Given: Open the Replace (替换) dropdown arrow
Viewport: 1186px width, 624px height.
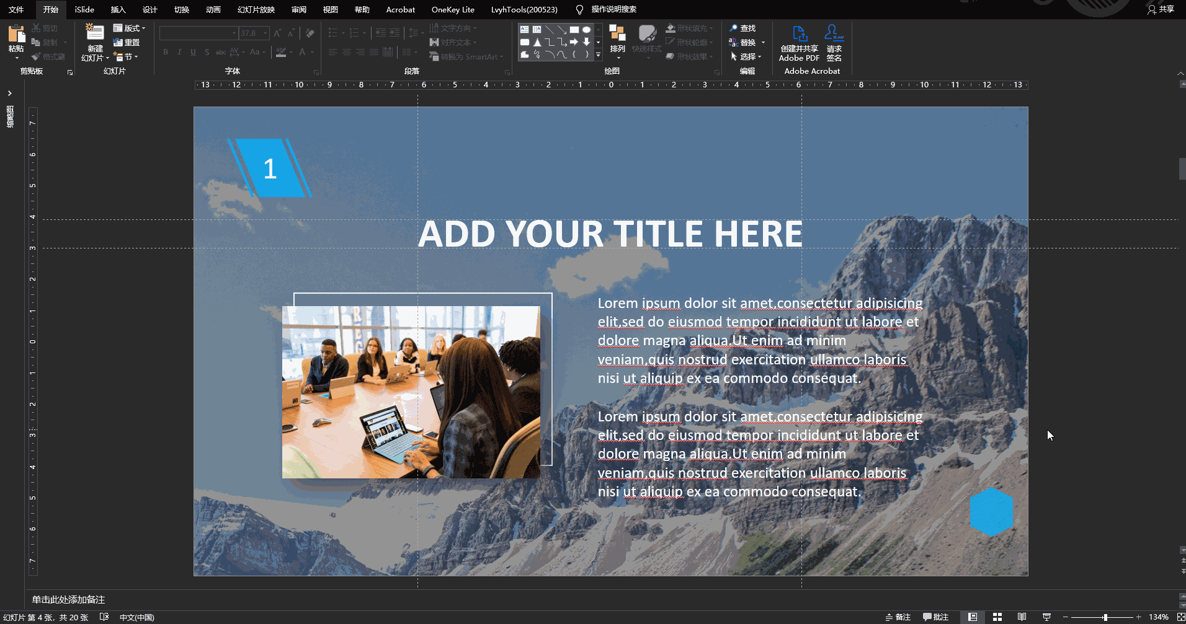Looking at the screenshot, I should (763, 43).
